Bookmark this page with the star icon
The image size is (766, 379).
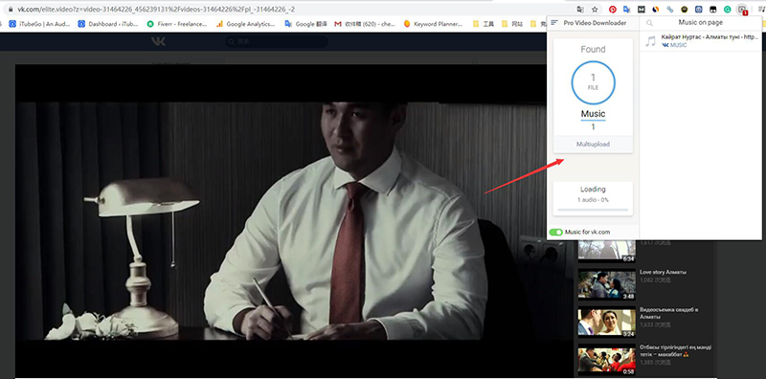[x=595, y=9]
